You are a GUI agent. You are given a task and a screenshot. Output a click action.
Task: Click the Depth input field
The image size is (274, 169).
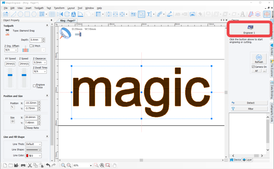click(36, 40)
